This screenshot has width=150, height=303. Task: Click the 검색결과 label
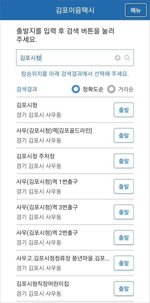click(27, 89)
